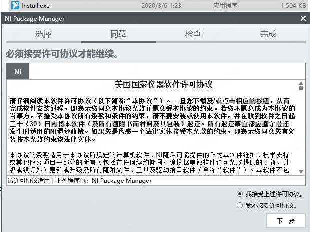The height and width of the screenshot is (232, 310).
Task: Select the NI license tab
Action: coord(18,71)
